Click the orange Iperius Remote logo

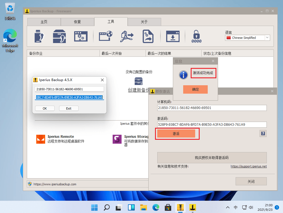41,139
